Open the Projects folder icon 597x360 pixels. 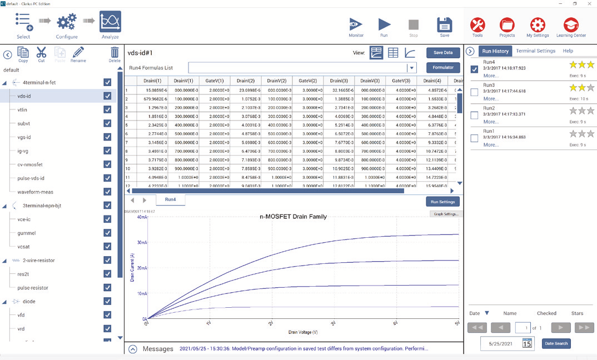[x=507, y=24]
